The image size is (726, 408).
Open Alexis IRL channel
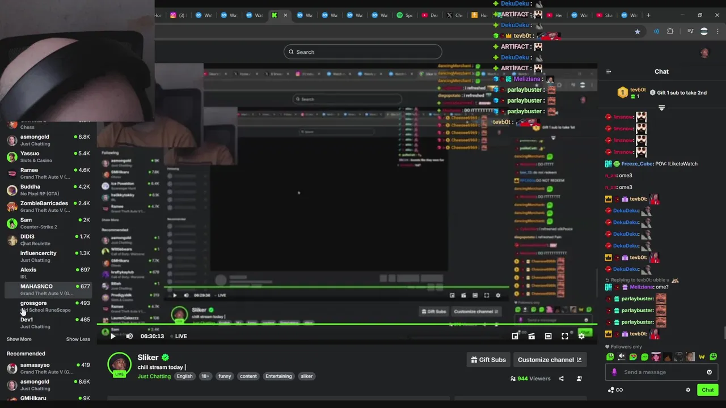click(x=48, y=273)
